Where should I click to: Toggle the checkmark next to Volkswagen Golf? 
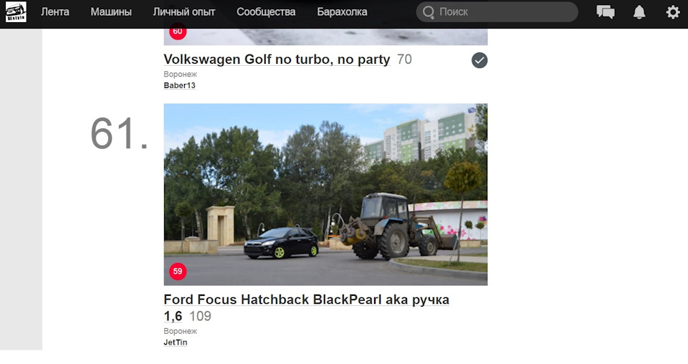479,60
